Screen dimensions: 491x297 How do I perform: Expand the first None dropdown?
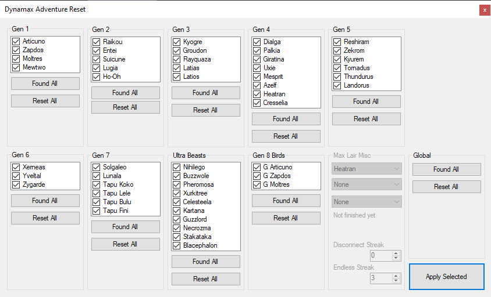[367, 184]
